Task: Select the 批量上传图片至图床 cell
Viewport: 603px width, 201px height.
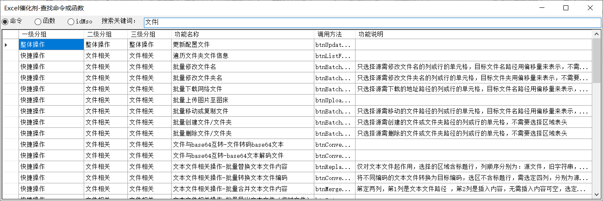Action: click(243, 100)
